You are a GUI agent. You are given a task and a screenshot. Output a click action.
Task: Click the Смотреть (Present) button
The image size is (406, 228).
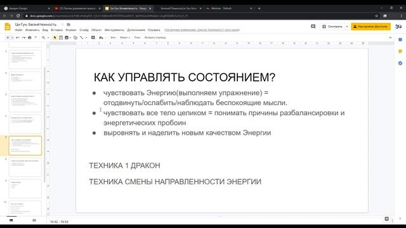[x=332, y=27]
